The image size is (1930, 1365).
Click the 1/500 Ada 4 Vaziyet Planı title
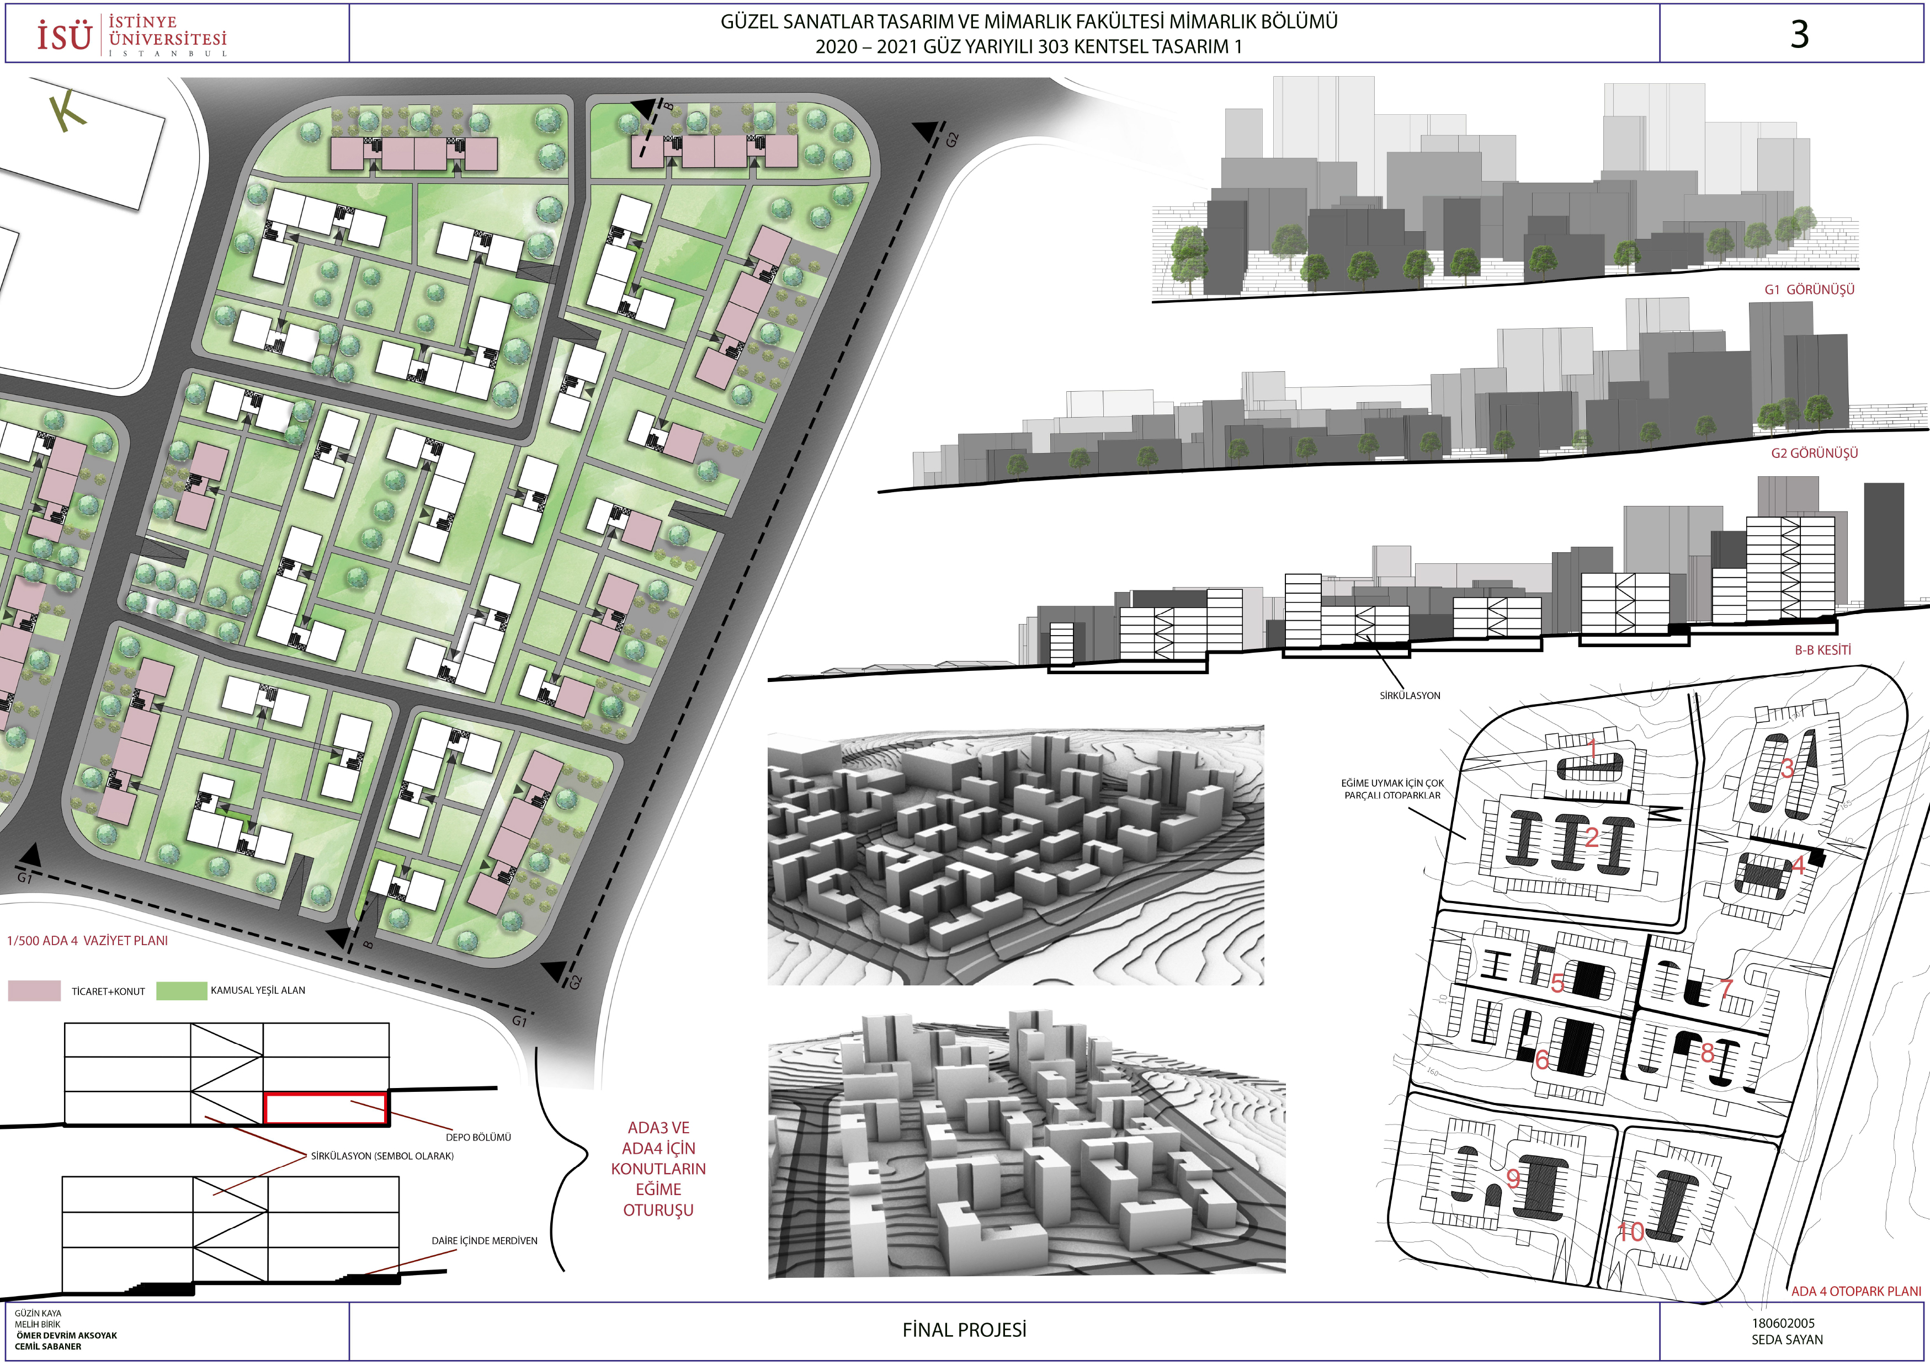87,941
